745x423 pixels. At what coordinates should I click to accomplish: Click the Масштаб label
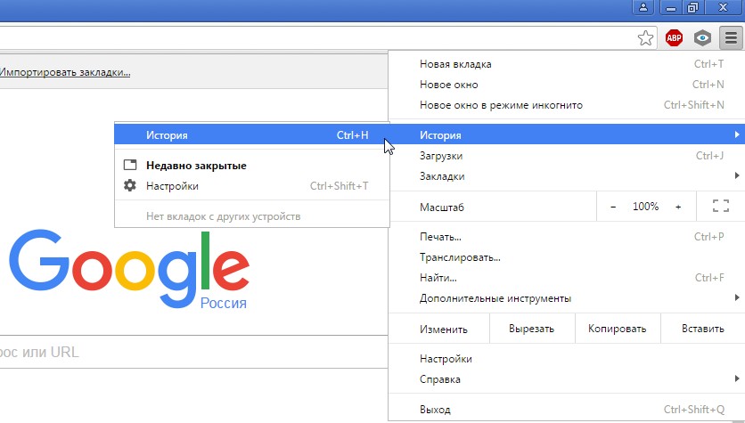(441, 207)
